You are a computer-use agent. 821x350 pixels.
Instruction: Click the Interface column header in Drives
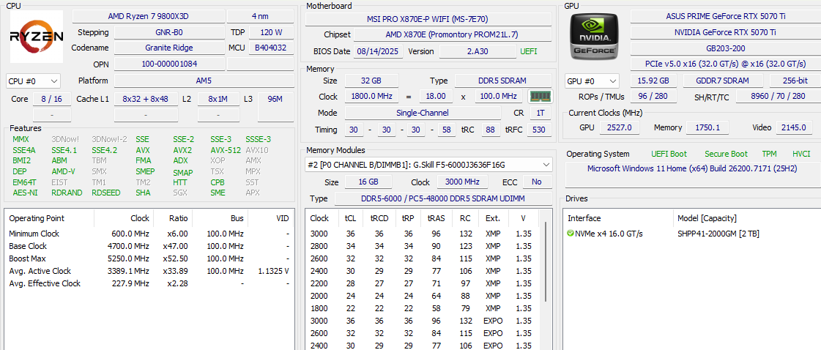(584, 218)
